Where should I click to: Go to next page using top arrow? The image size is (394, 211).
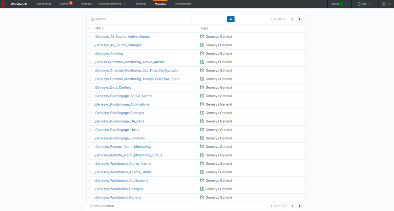click(x=299, y=19)
